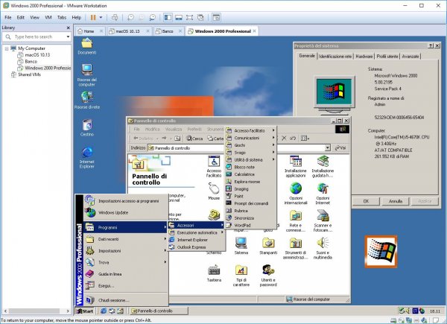The width and height of the screenshot is (447, 324).
Task: Launch Paint from the Accessori submenu
Action: click(240, 197)
